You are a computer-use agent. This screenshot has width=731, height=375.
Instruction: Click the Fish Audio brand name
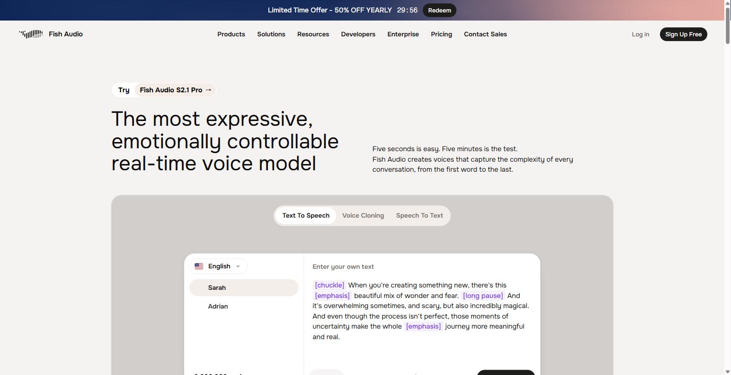click(x=66, y=34)
